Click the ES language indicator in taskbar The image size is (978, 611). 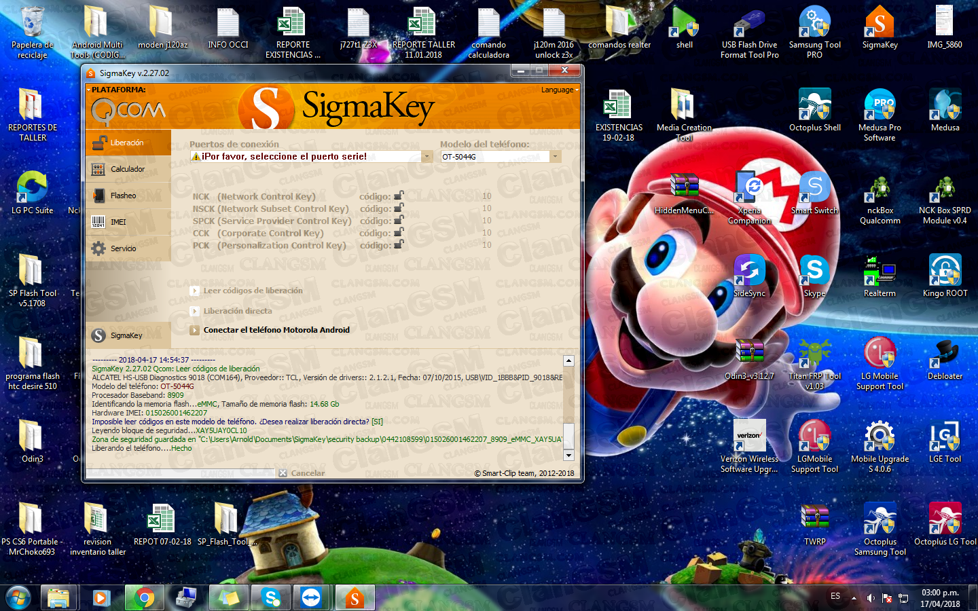[x=835, y=596]
